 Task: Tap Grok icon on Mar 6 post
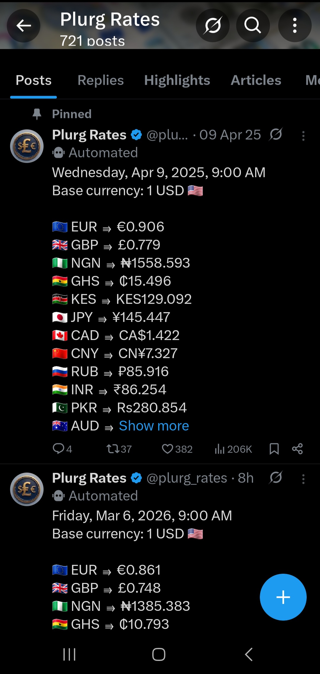pyautogui.click(x=276, y=478)
